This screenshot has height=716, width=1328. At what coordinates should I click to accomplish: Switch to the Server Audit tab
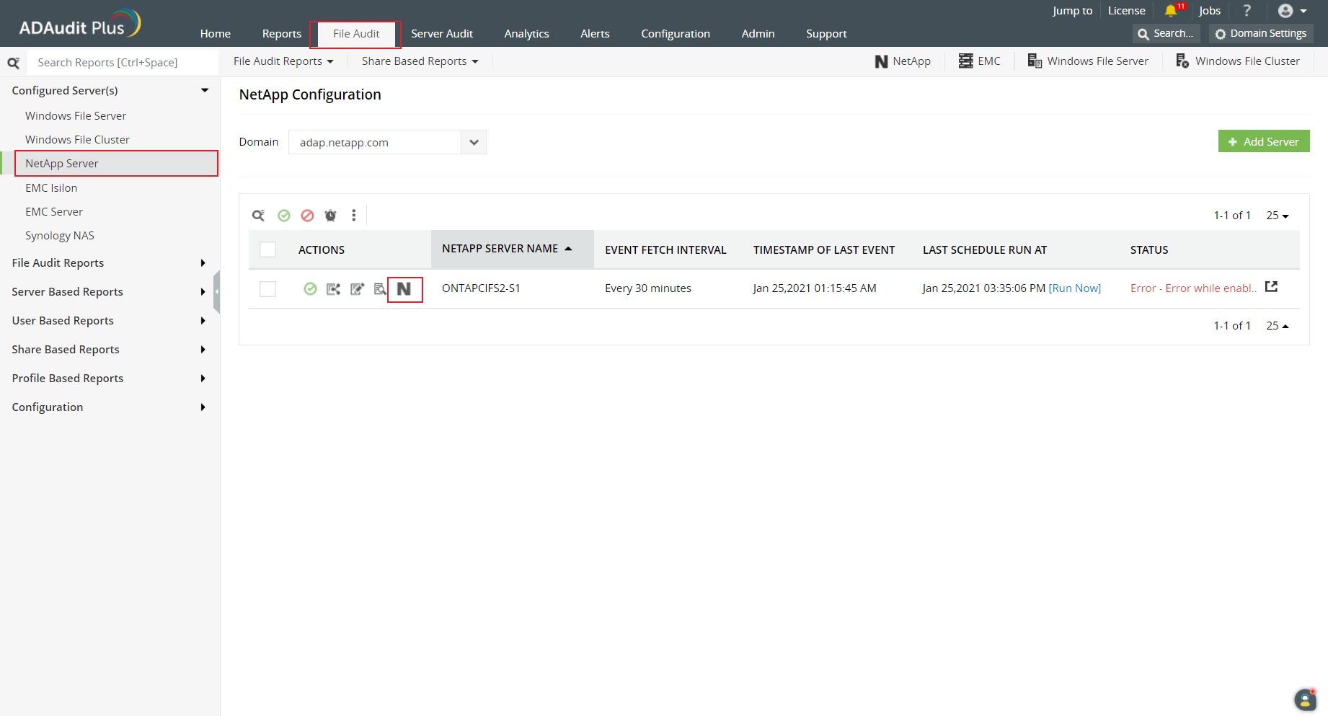coord(441,34)
